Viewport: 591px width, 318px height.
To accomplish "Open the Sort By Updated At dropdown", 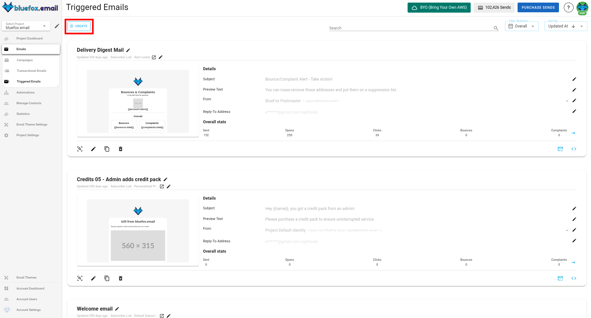I will tap(581, 26).
